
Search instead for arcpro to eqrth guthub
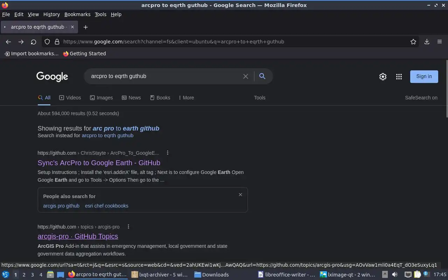coord(107,135)
